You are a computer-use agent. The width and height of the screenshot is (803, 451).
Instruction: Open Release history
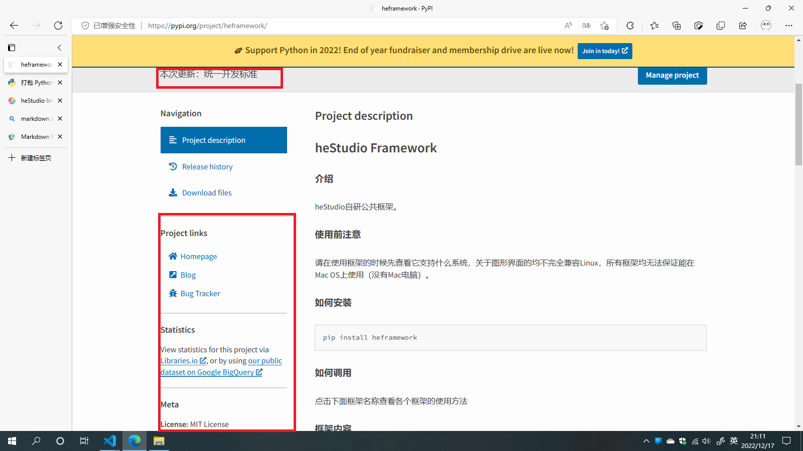207,167
